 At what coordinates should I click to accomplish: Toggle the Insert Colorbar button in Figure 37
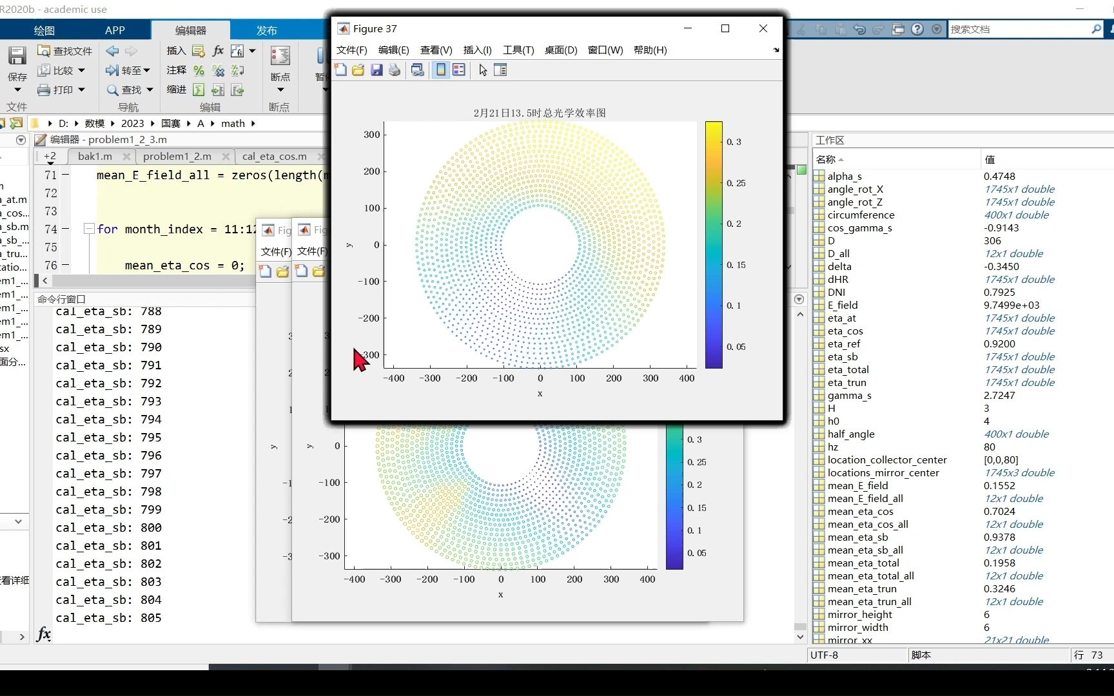coord(441,70)
